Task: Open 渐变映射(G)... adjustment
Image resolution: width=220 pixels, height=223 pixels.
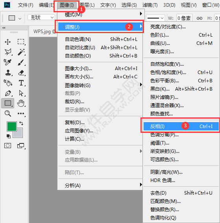Action: 181,151
